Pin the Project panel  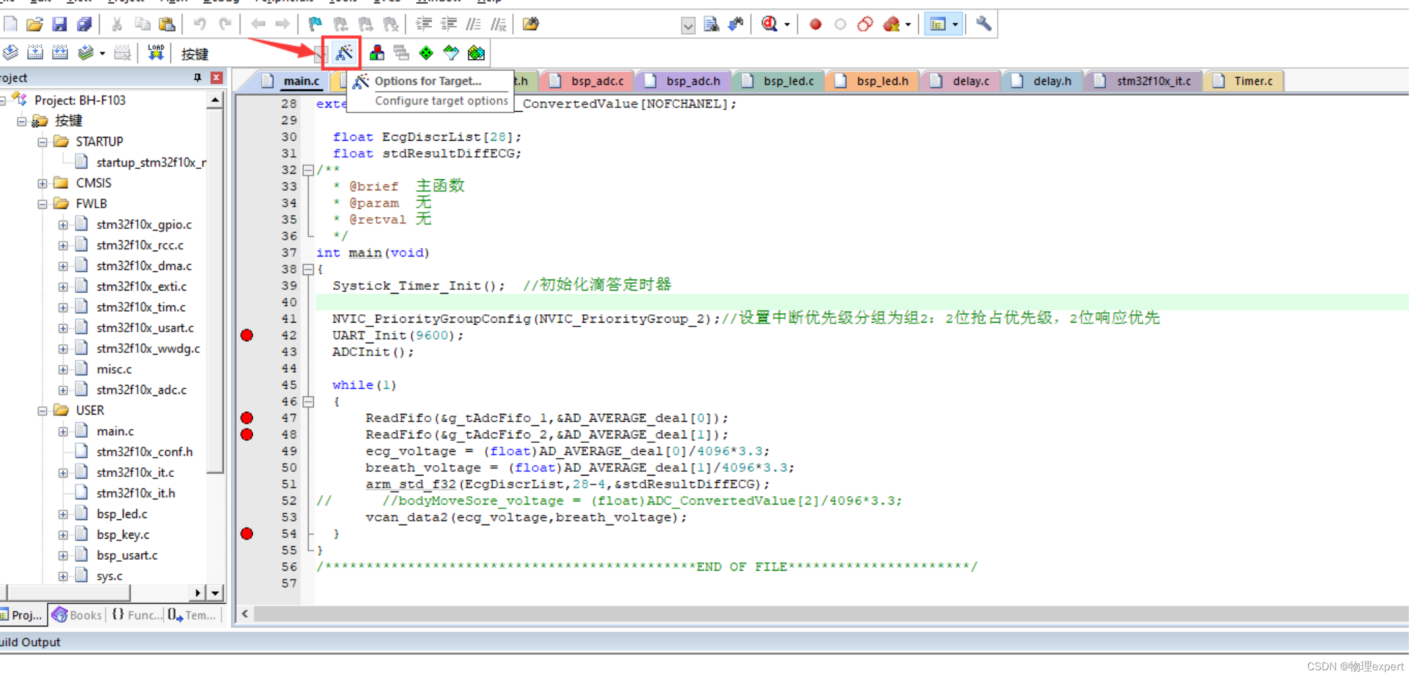197,78
